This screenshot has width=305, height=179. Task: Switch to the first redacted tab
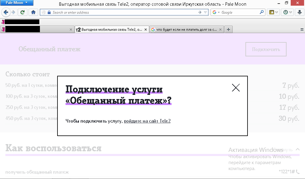(x=37, y=30)
